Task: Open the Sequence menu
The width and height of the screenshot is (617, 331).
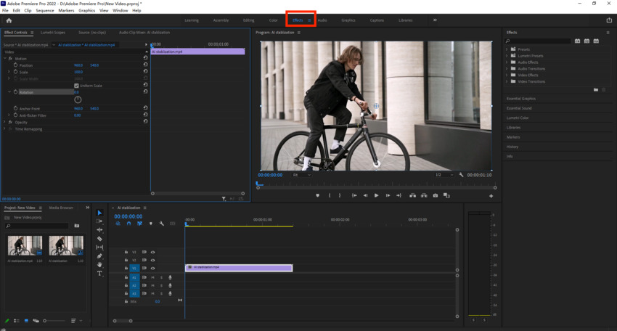Action: pos(45,11)
